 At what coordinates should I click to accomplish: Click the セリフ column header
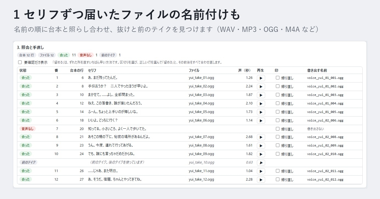(92, 71)
